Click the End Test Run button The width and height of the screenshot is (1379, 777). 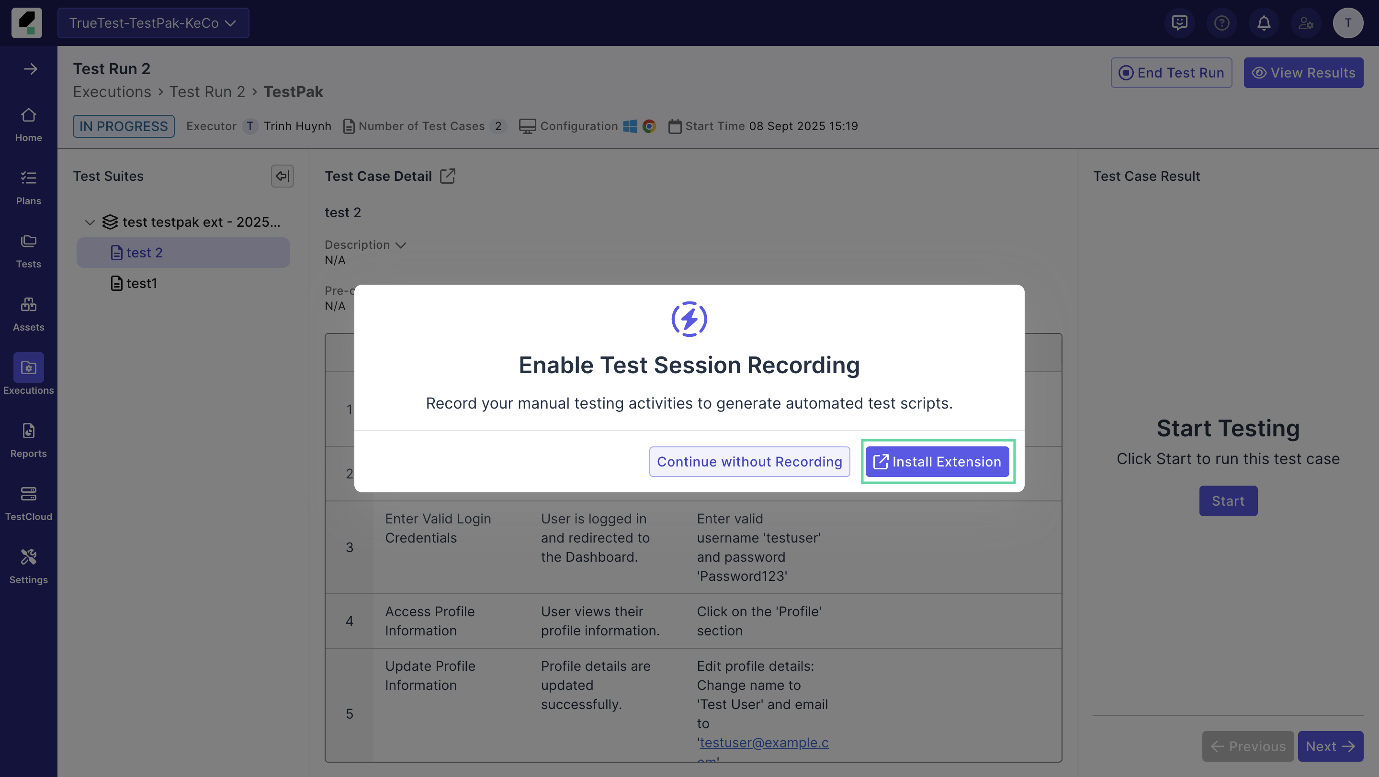pyautogui.click(x=1171, y=73)
